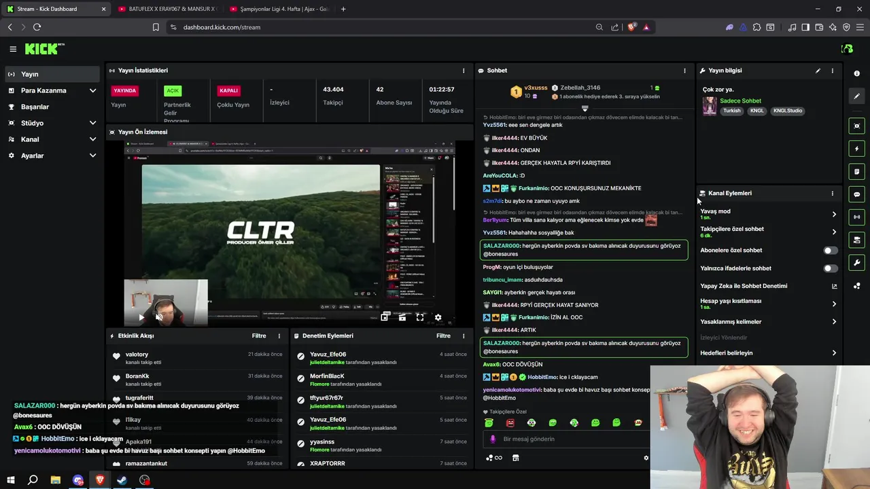Open Windows taskbar search

pos(33,480)
